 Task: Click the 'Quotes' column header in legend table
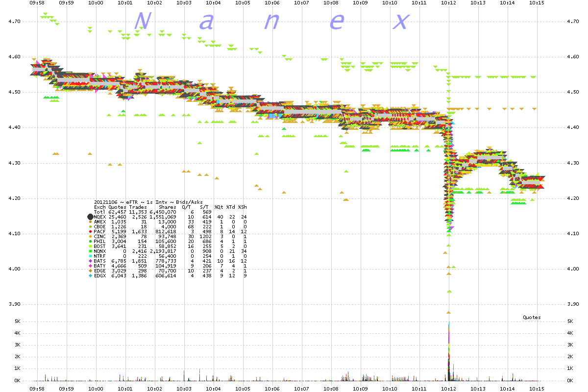click(117, 207)
